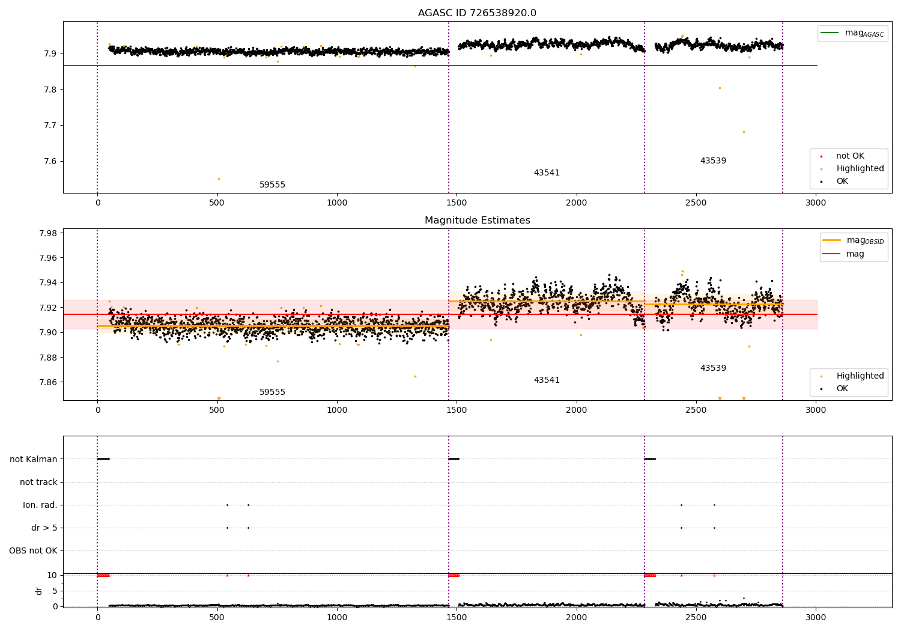Click the 'dr > 5' axis label
The height and width of the screenshot is (631, 901).
(44, 528)
